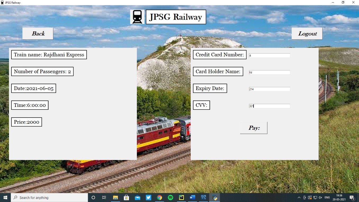359x202 pixels.
Task: Open Microsoft Store from the taskbar
Action: pyautogui.click(x=126, y=197)
